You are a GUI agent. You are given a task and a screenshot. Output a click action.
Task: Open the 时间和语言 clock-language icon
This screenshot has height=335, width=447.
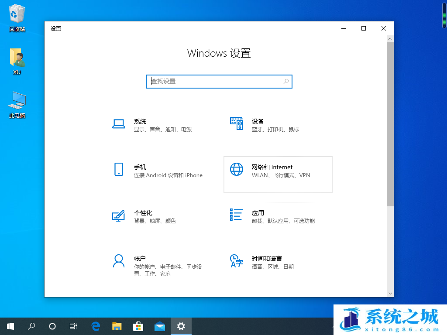point(236,261)
